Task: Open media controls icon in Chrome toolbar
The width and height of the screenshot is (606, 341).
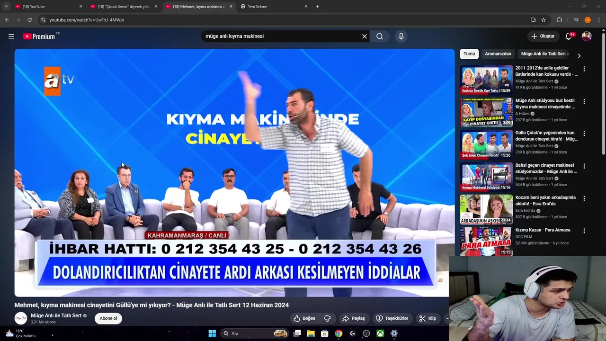Action: pyautogui.click(x=576, y=20)
